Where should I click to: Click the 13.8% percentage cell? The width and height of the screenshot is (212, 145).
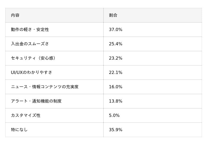point(116,101)
